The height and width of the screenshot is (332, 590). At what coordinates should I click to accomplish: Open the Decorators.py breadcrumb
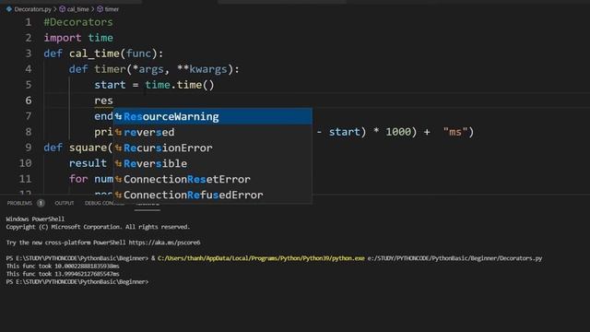pos(33,9)
